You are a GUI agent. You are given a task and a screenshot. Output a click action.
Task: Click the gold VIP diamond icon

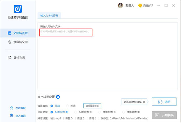pos(140,6)
